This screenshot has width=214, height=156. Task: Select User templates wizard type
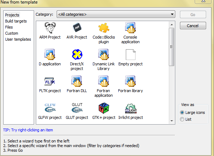coord(18,39)
